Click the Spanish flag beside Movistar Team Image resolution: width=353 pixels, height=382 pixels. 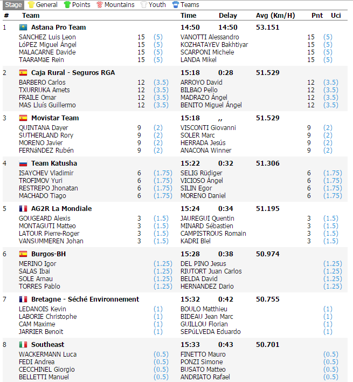tap(23, 118)
